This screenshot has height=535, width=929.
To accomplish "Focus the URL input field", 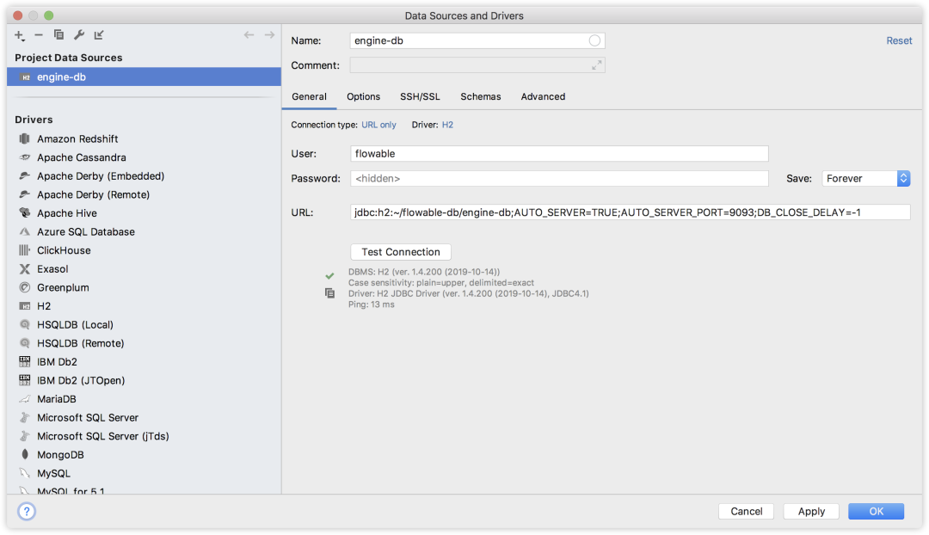I will coord(631,212).
